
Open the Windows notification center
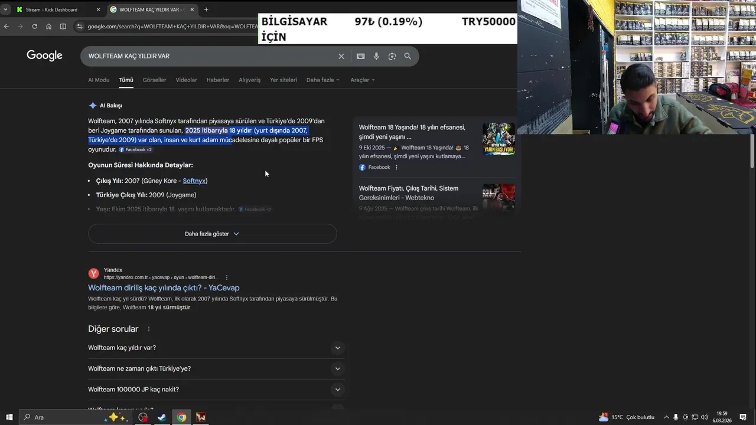click(743, 417)
